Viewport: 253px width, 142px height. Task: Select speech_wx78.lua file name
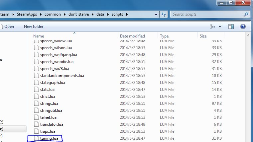pos(55,69)
